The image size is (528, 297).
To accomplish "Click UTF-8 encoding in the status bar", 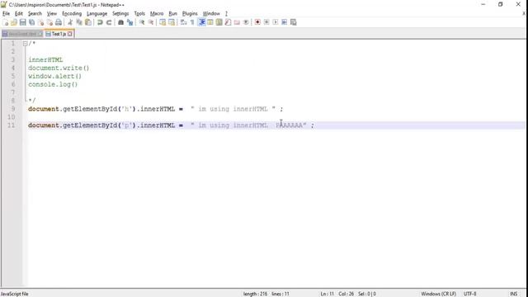I will pos(469,294).
